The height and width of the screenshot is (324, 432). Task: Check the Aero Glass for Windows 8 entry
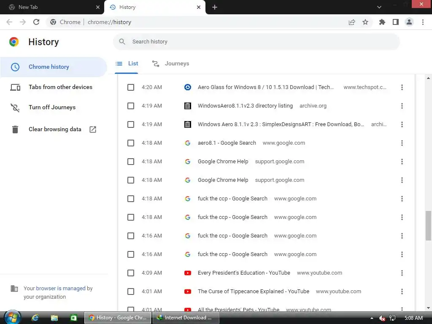click(131, 87)
